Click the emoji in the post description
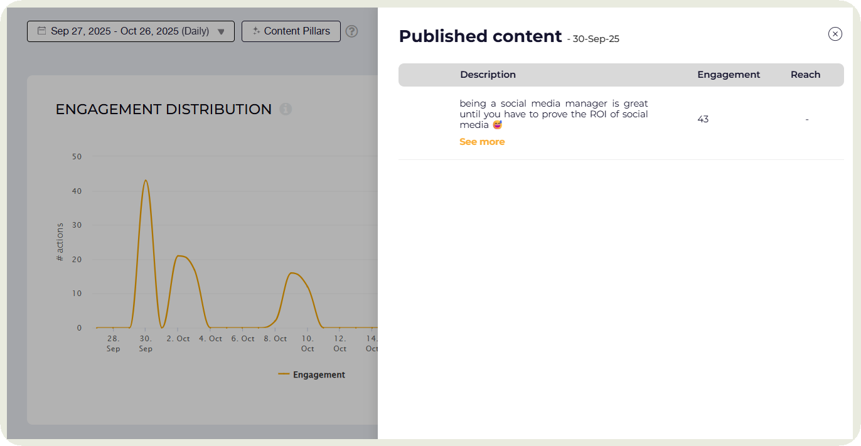 click(x=497, y=124)
